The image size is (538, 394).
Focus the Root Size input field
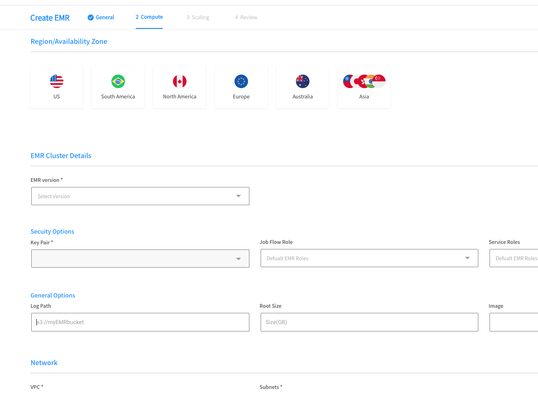click(369, 322)
